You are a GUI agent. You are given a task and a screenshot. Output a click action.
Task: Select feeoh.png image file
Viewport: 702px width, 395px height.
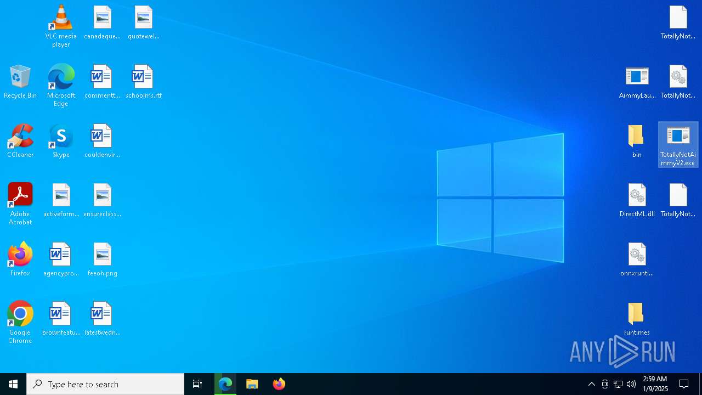102,259
